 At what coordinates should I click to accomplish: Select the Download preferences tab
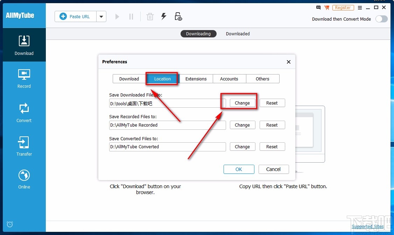pyautogui.click(x=129, y=79)
